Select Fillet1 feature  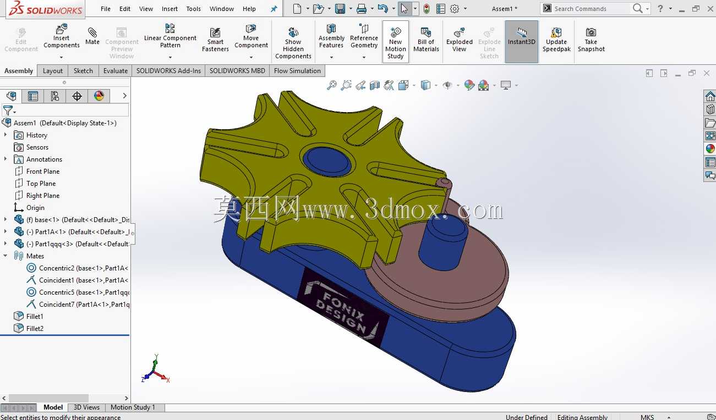click(35, 316)
